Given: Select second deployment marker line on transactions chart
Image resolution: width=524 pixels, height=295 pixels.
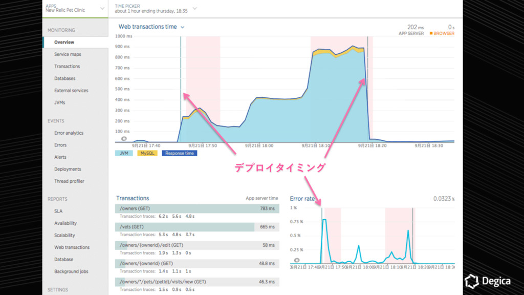Looking at the screenshot, I should click(367, 89).
